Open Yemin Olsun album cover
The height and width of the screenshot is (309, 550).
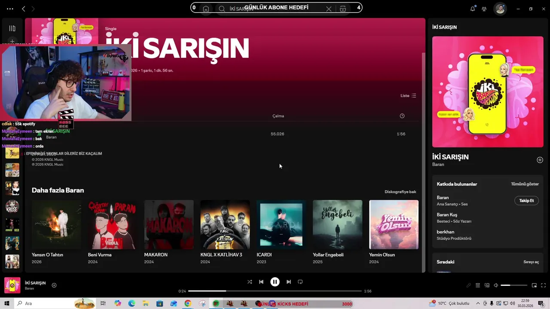[x=394, y=224]
